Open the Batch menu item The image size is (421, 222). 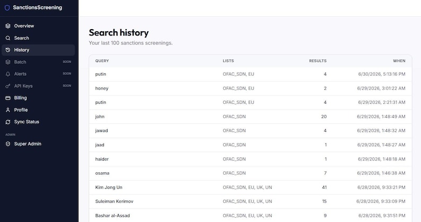point(38,62)
